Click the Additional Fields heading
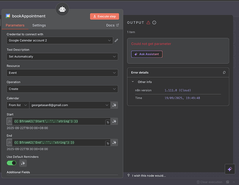The image size is (239, 185). click(x=18, y=172)
